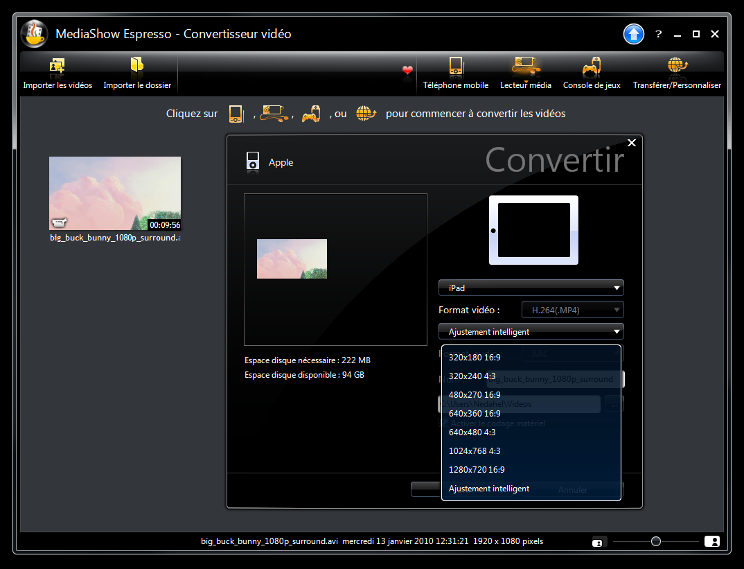744x569 pixels.
Task: Collapse the Ajustement intelligent resolution dropdown
Action: click(531, 332)
